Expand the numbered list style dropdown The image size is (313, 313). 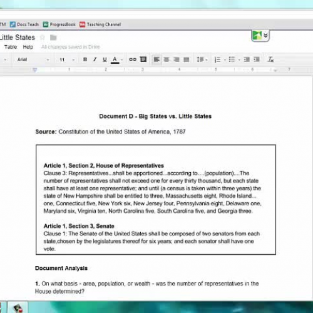pyautogui.click(x=225, y=60)
